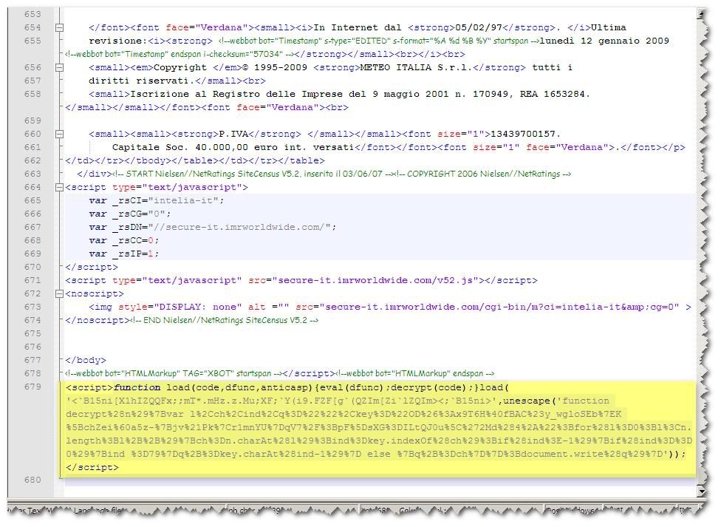Collapse the fold at line 656
Screen dimensions: 721x527
[x=59, y=67]
